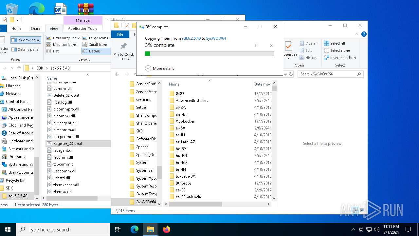
Task: Click Invert selection in ribbon
Action: (340, 58)
